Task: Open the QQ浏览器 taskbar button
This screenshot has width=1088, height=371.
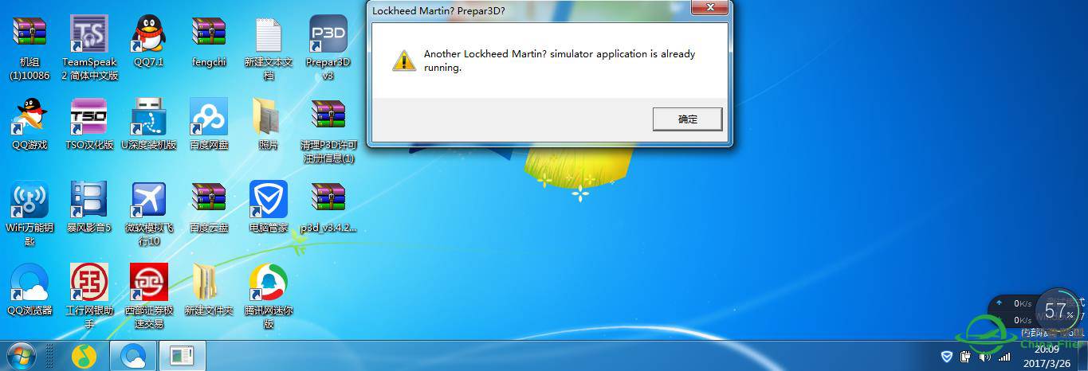Action: coord(132,356)
